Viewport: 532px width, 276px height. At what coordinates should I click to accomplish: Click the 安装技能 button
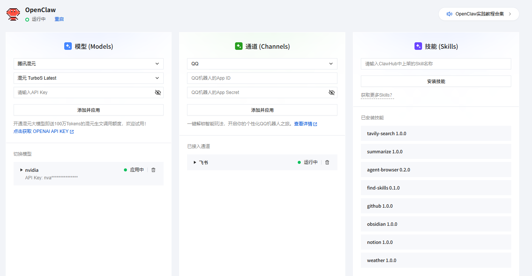tap(436, 81)
